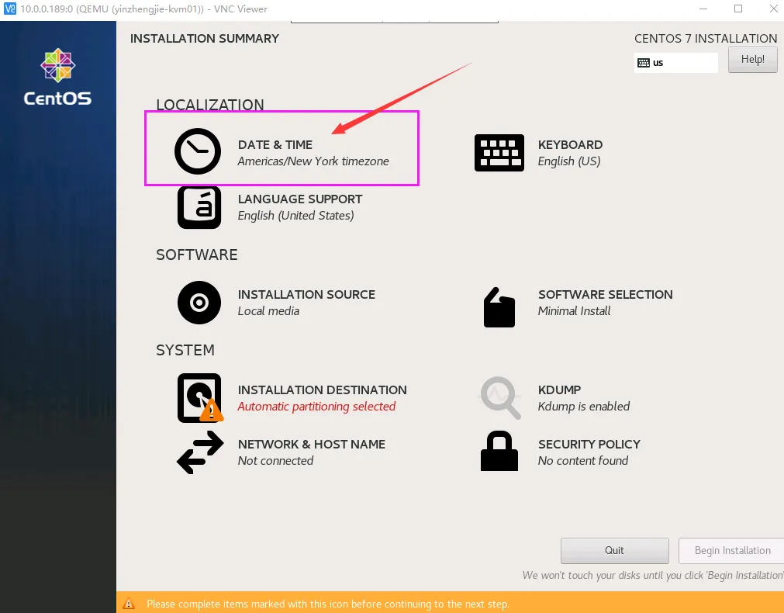Open the SOFTWARE SELECTION label
Image resolution: width=784 pixels, height=613 pixels.
[605, 294]
